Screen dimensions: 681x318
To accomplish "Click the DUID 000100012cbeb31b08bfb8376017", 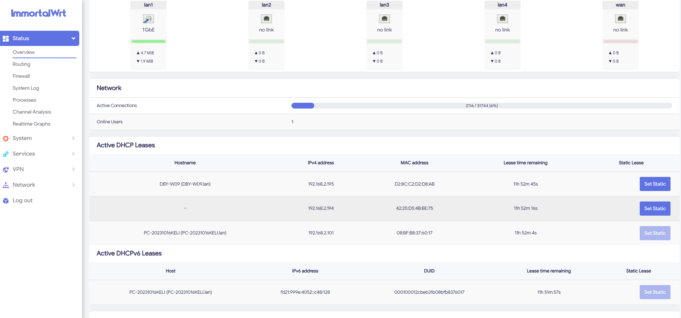I will tap(429, 292).
